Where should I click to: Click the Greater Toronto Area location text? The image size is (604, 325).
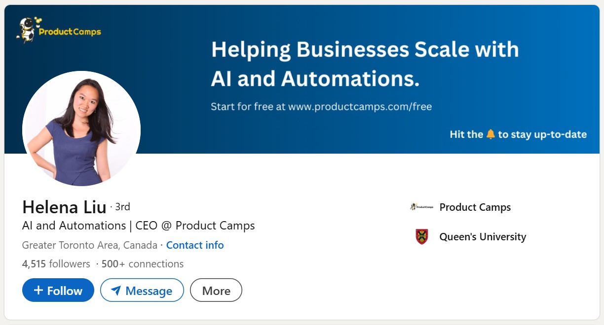(90, 245)
